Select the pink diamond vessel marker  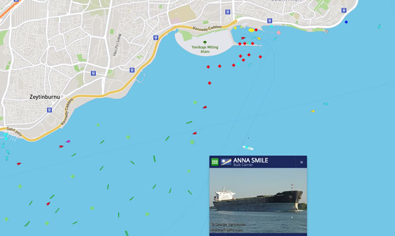click(x=279, y=32)
